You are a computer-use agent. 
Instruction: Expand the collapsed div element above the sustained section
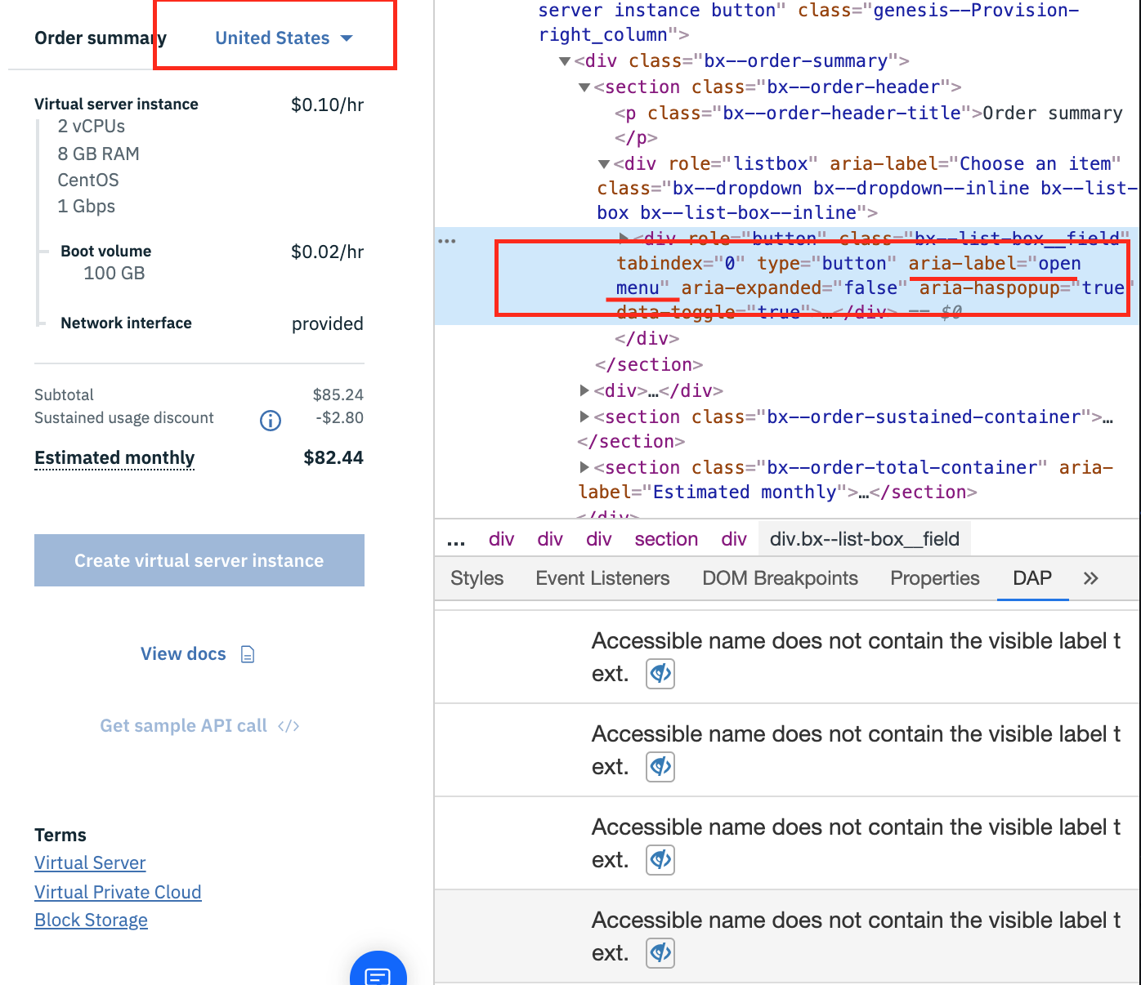click(583, 390)
